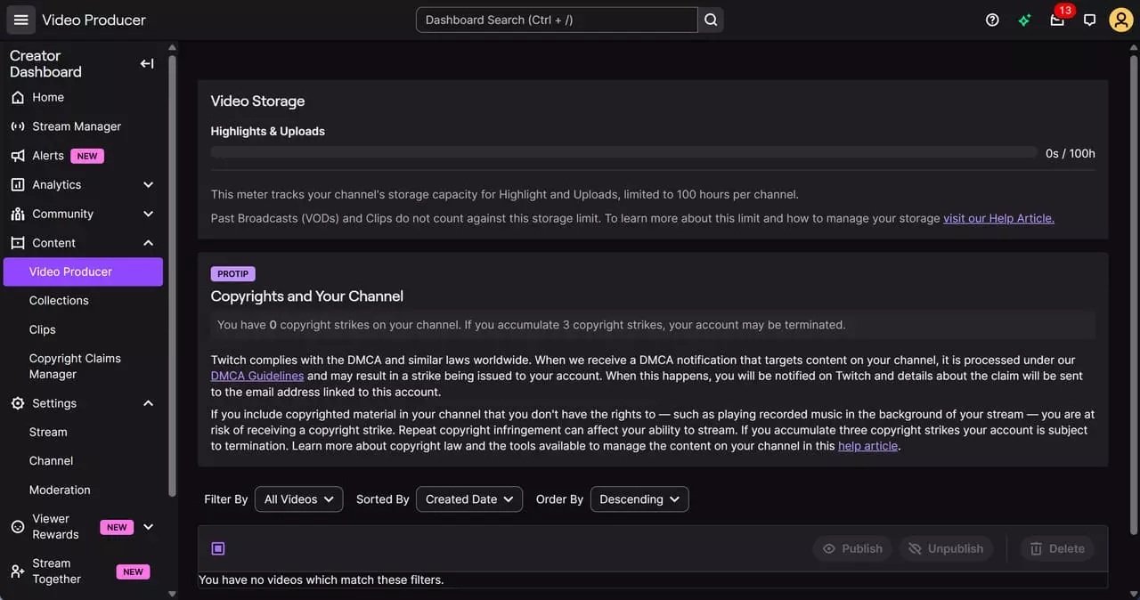Expand the Viewer Rewards chevron

(x=148, y=527)
